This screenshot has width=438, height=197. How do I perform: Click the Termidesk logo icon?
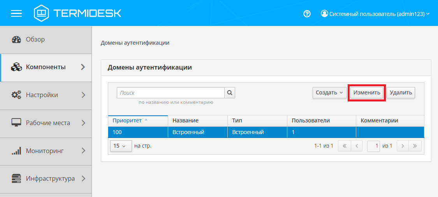point(42,13)
